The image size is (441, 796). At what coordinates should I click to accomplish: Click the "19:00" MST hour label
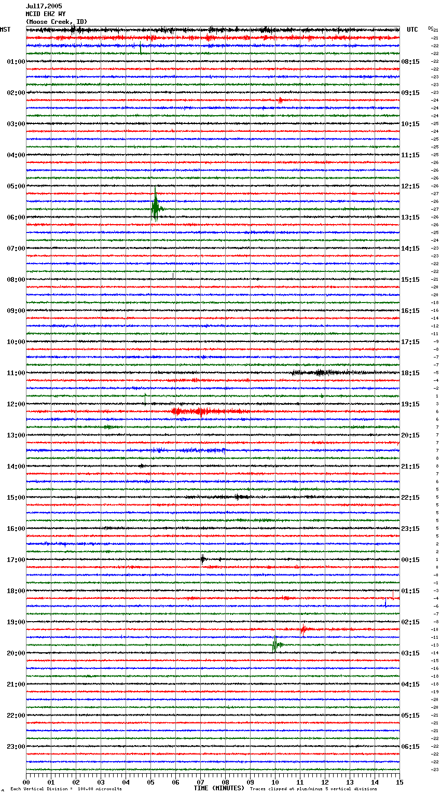(x=16, y=622)
